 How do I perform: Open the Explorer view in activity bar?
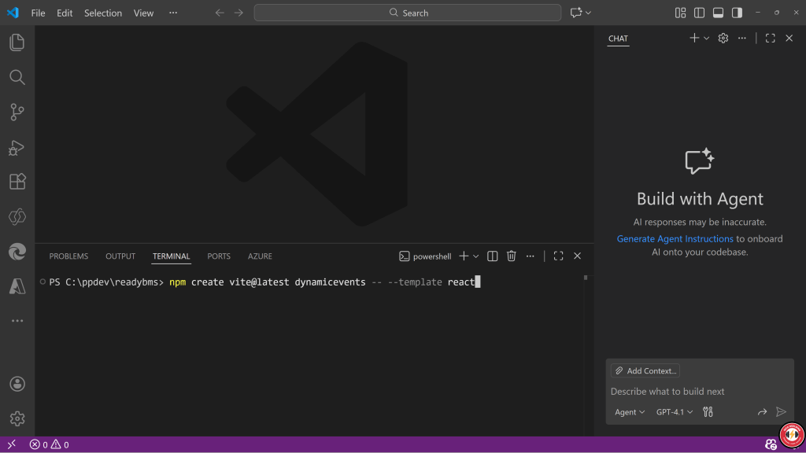coord(17,42)
